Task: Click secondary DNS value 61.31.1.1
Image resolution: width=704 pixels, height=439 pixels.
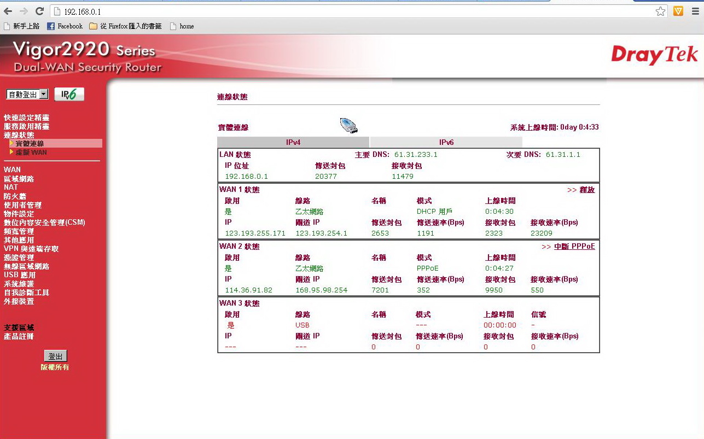Action: coord(563,155)
